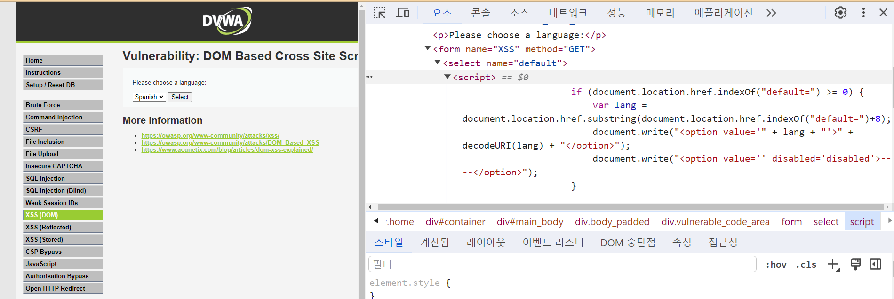Screen dimensions: 894x299
Task: Open the DOM 중단점 subtab
Action: (628, 242)
